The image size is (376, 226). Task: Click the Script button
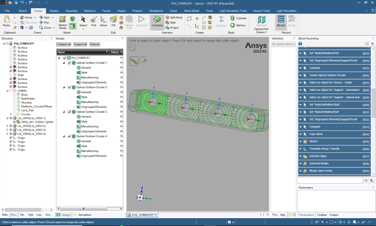291,21
